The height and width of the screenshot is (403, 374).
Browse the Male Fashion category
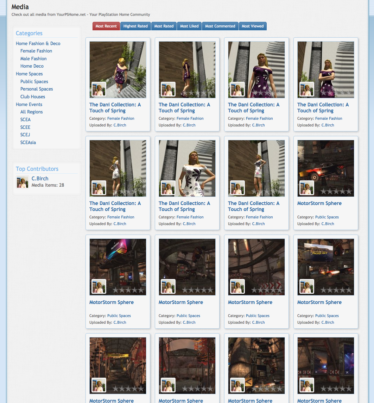pos(33,58)
